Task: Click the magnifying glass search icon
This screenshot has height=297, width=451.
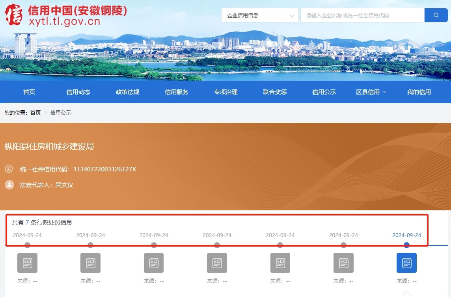Action: [436, 15]
